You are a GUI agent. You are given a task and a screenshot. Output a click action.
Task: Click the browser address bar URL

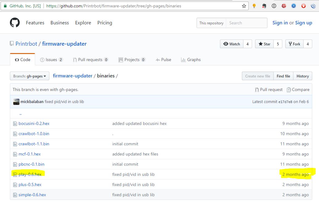(114, 6)
